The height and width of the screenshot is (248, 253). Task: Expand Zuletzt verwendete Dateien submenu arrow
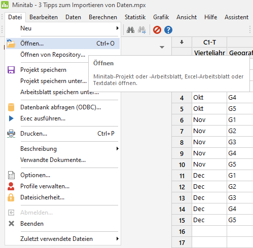118,239
